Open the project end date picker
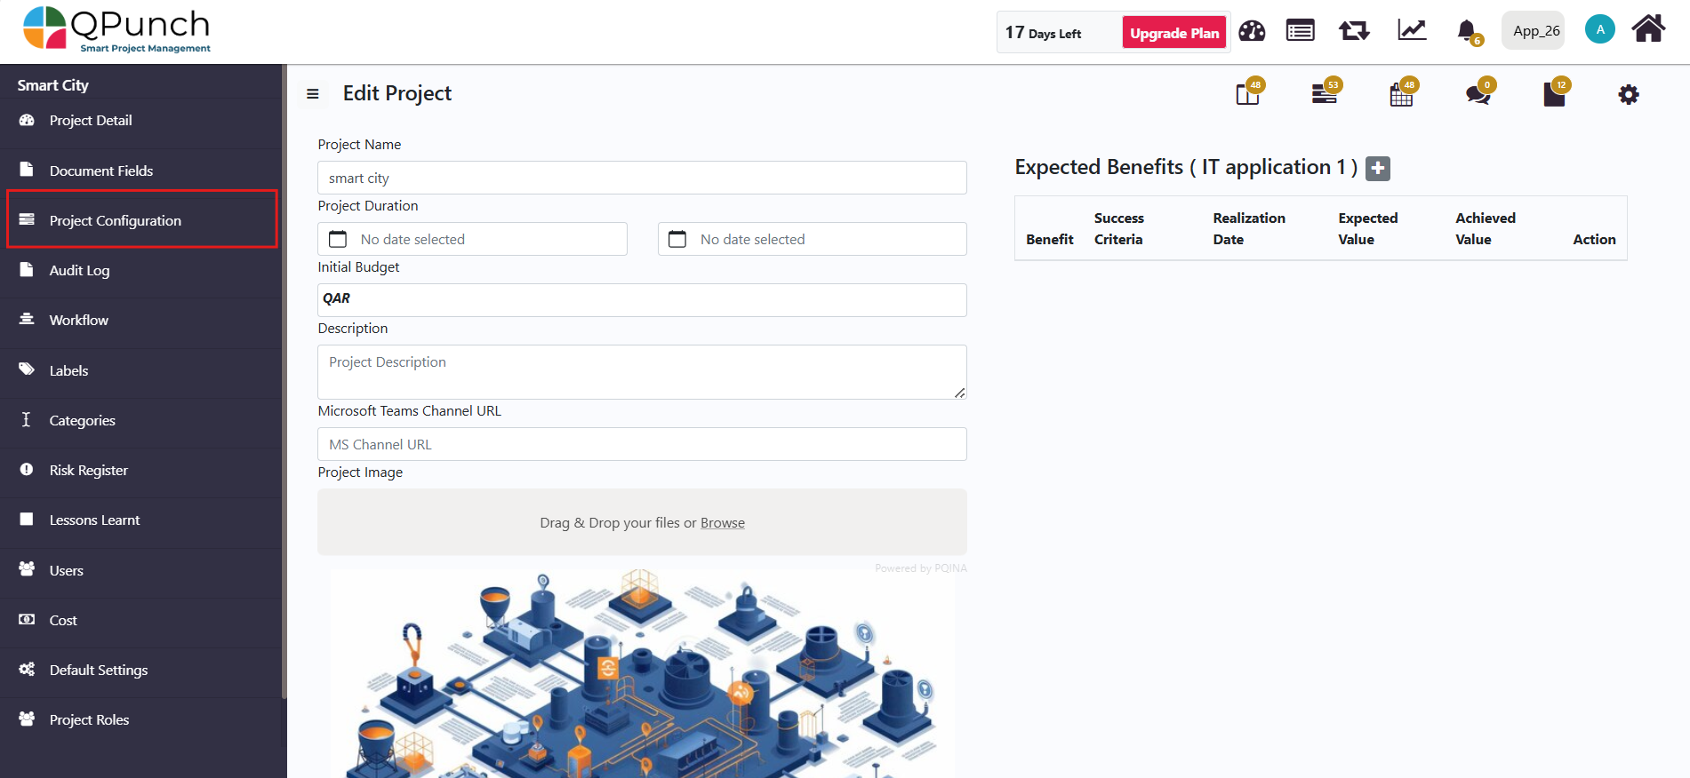 (x=812, y=239)
